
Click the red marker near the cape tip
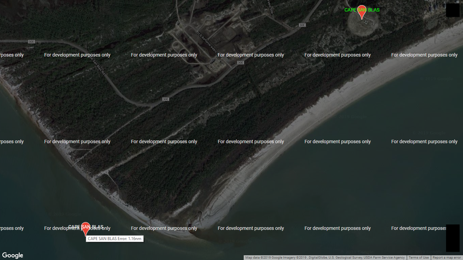click(x=86, y=227)
